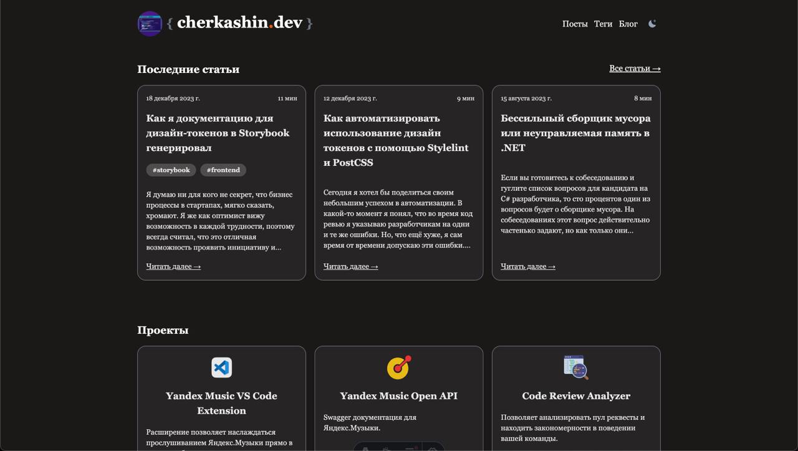Open the Storybook design tokens article title

pos(218,133)
